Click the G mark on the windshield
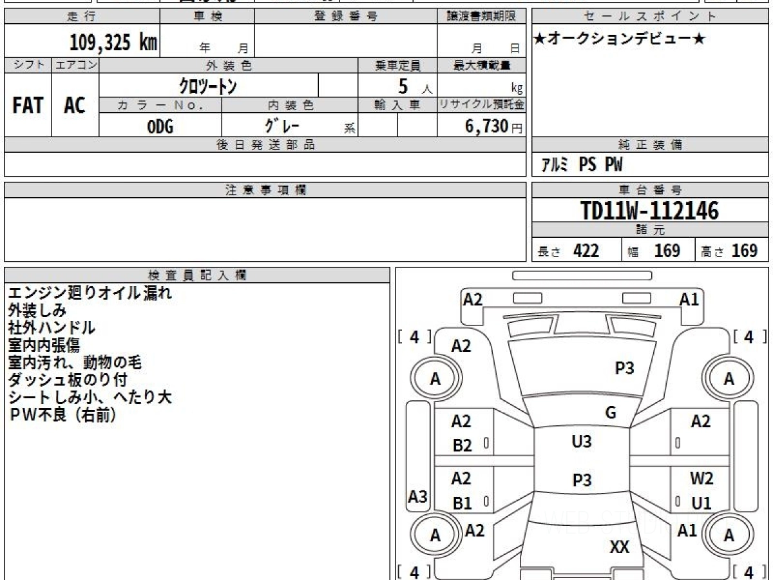 tap(611, 413)
